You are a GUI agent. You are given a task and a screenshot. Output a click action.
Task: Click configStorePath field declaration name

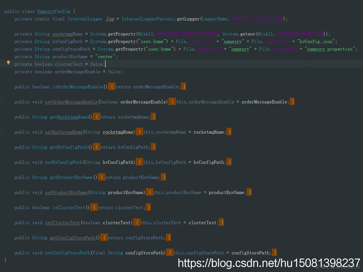(x=71, y=49)
